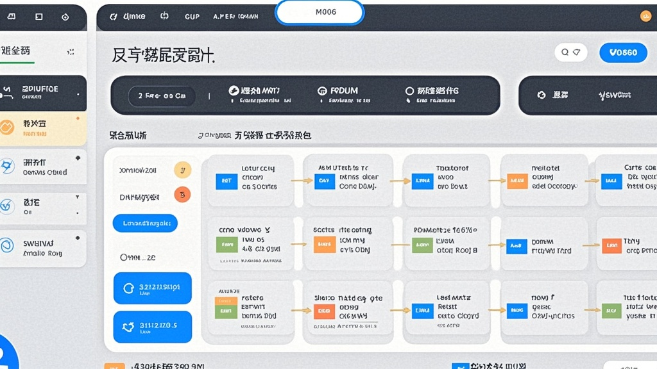This screenshot has height=369, width=657.
Task: Click the blue 'V0860' button
Action: point(623,53)
